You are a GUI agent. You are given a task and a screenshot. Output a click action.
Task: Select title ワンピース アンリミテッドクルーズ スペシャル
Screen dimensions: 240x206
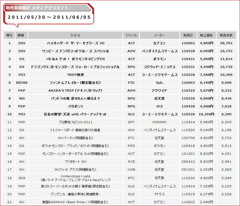coord(75,51)
